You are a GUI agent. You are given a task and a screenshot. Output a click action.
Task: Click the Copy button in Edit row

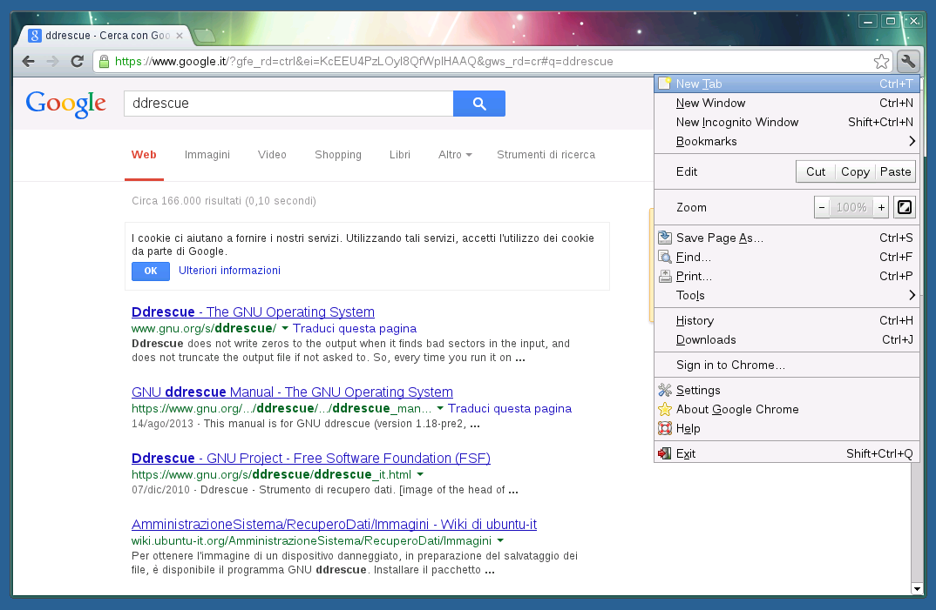coord(855,171)
